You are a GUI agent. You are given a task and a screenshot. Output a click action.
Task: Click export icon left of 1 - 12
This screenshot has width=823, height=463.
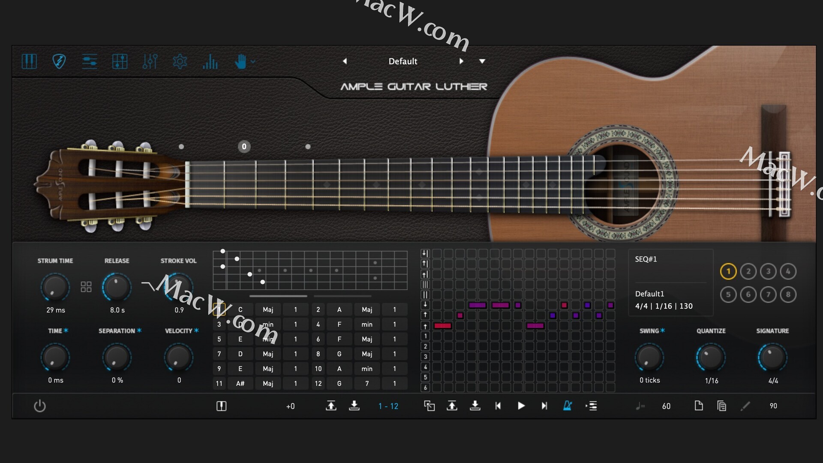[331, 406]
